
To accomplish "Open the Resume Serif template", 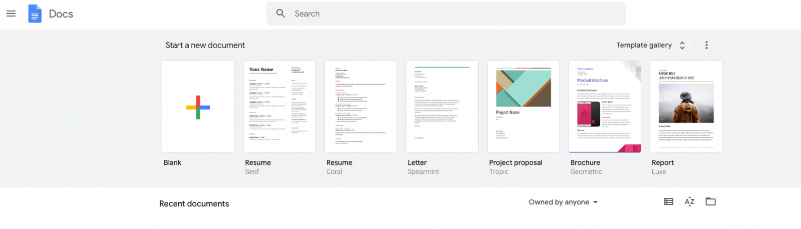I will point(279,107).
